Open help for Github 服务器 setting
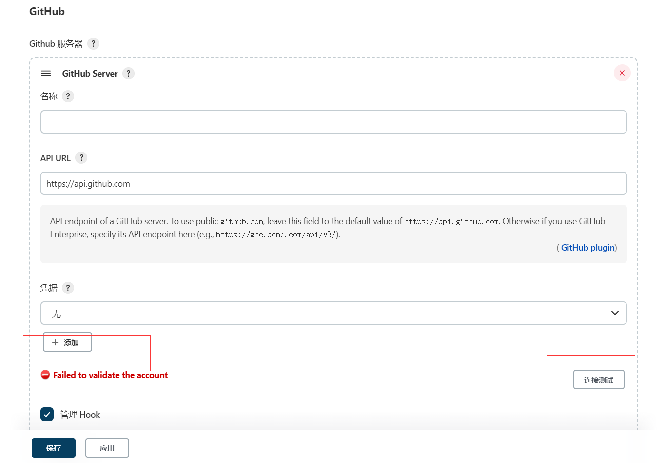This screenshot has width=665, height=463. click(x=93, y=44)
